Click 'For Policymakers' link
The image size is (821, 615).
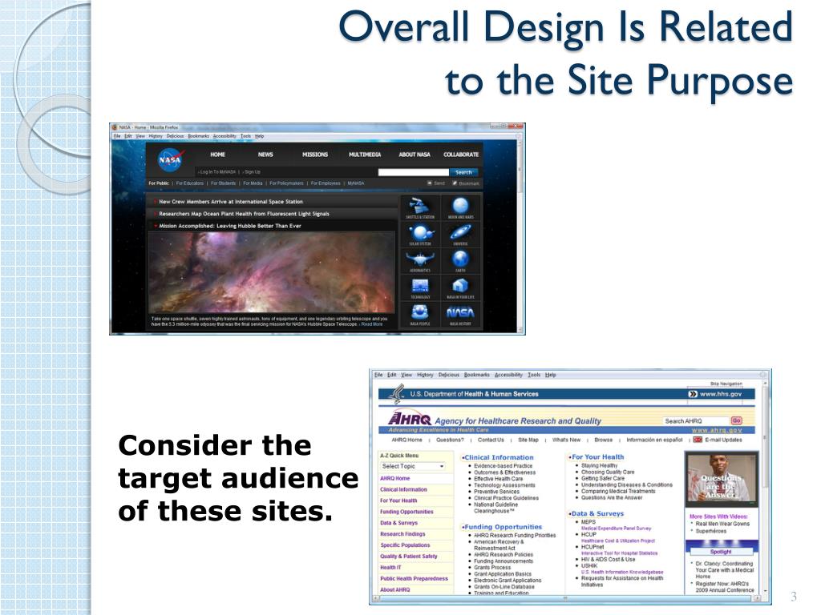point(286,183)
